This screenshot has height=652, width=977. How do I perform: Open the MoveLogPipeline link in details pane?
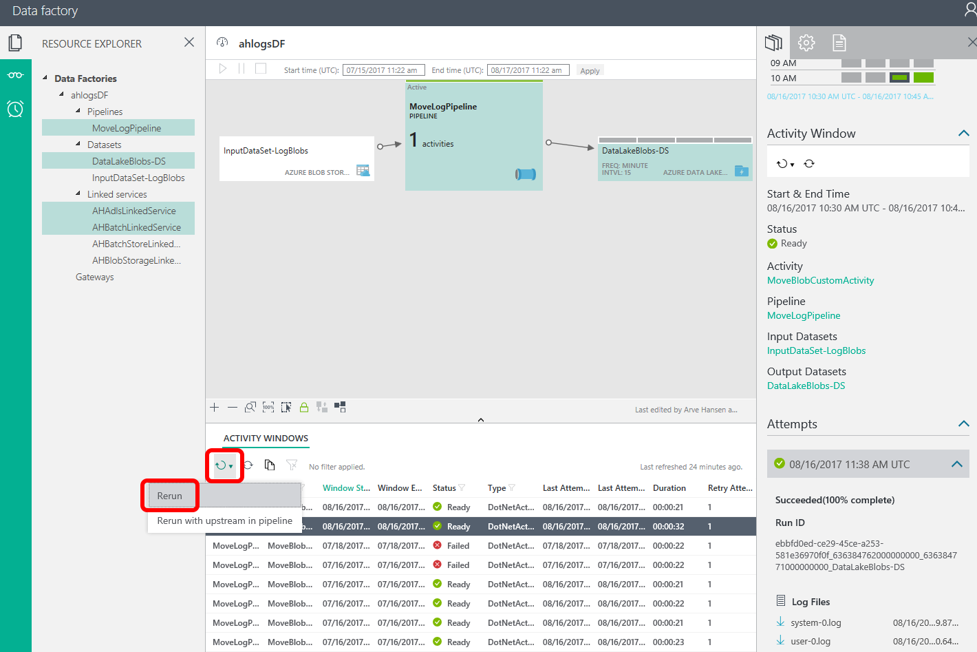pyautogui.click(x=804, y=315)
